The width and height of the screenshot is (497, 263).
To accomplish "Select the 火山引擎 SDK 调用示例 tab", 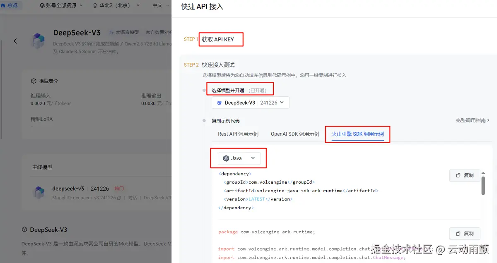I will (358, 134).
